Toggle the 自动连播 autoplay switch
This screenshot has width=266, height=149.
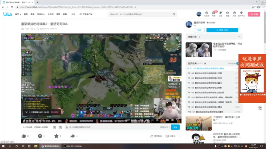[x=237, y=63]
